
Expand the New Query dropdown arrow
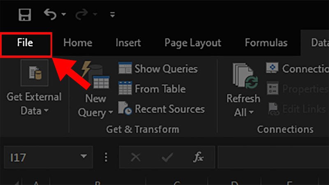(x=110, y=113)
